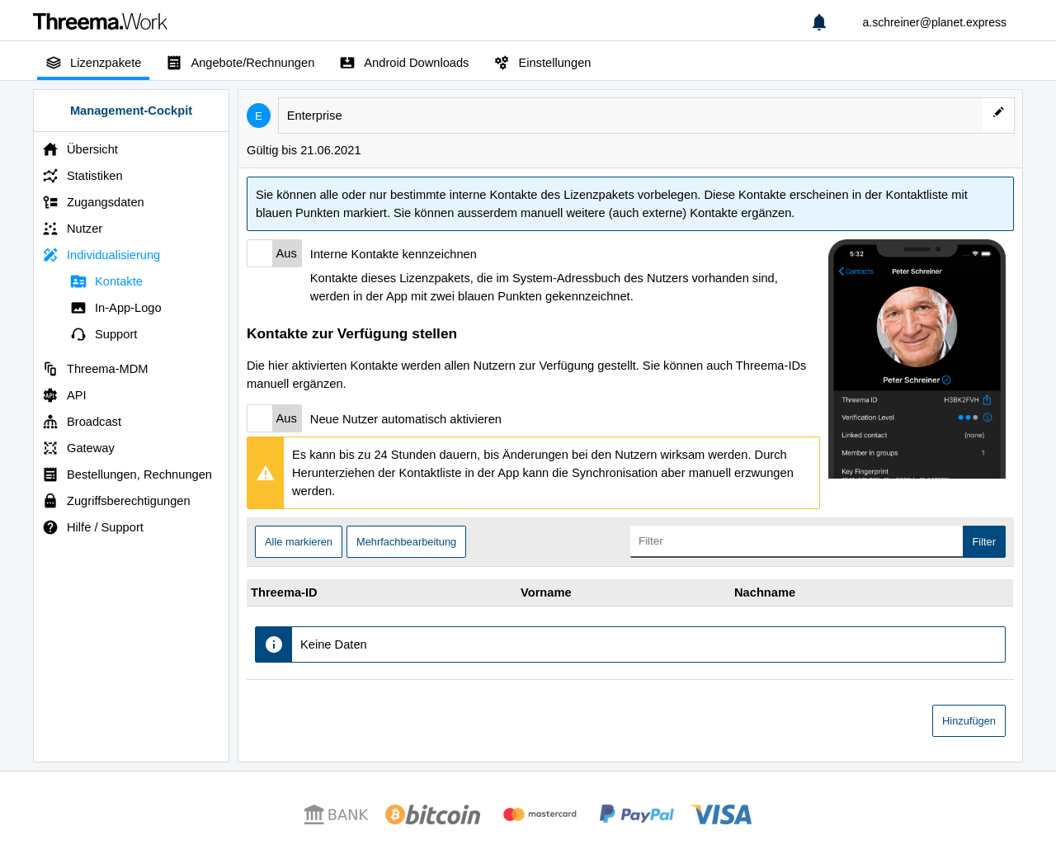Screen dimensions: 1056x845
Task: Click the bitcoin payment logo
Action: coord(432,814)
